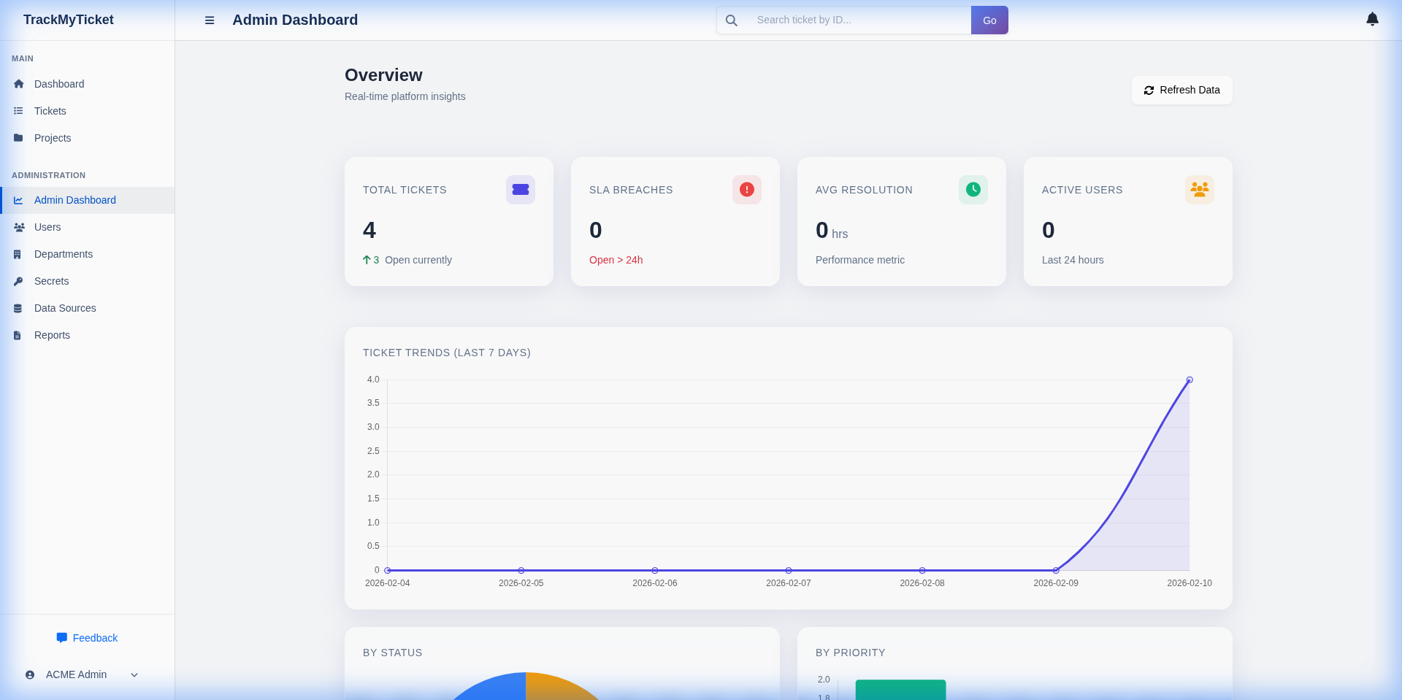
Task: Click the Active Users people icon
Action: (x=1200, y=190)
